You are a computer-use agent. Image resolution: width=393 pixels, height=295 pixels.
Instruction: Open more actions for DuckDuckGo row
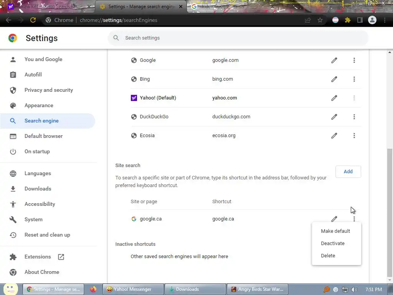click(354, 117)
